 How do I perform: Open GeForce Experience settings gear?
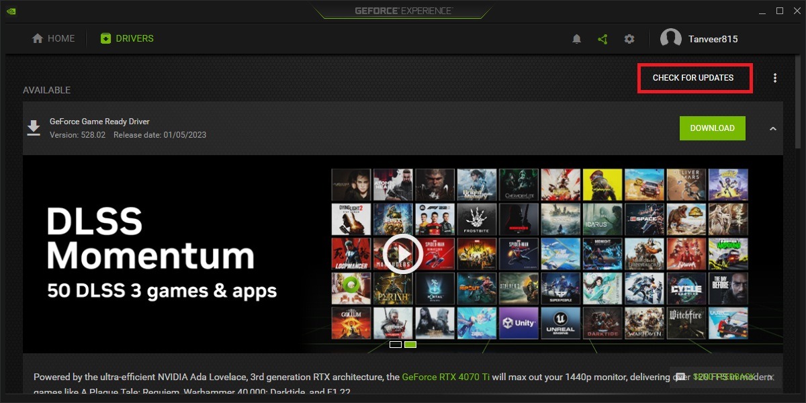(x=629, y=39)
